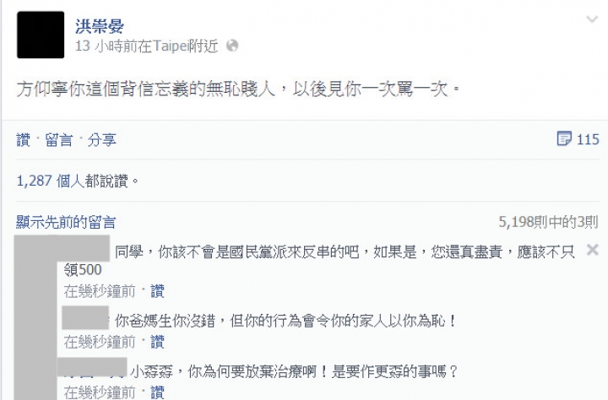Like the comment mentioning 國民黨
The height and width of the screenshot is (400, 608).
(157, 291)
